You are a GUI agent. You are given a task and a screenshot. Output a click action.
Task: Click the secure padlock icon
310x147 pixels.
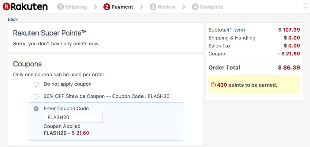click(305, 6)
